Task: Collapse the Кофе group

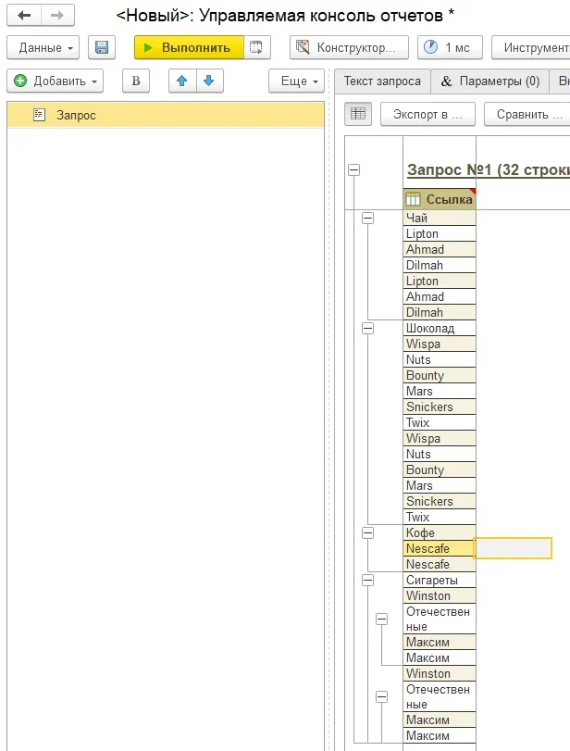Action: point(367,532)
